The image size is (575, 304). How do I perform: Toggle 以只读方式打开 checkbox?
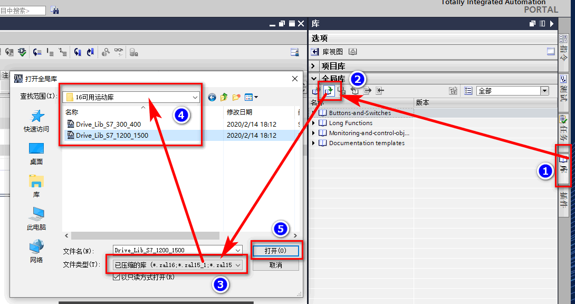coord(116,277)
